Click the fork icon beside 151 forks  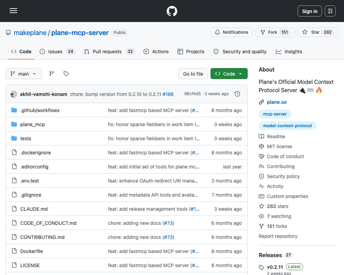point(261,226)
